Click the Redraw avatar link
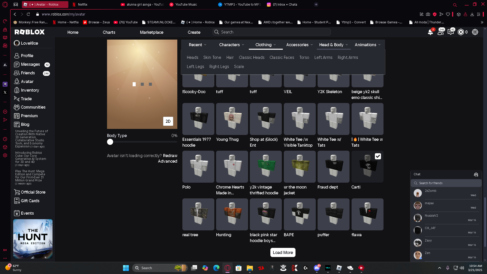This screenshot has height=274, width=487. point(170,156)
